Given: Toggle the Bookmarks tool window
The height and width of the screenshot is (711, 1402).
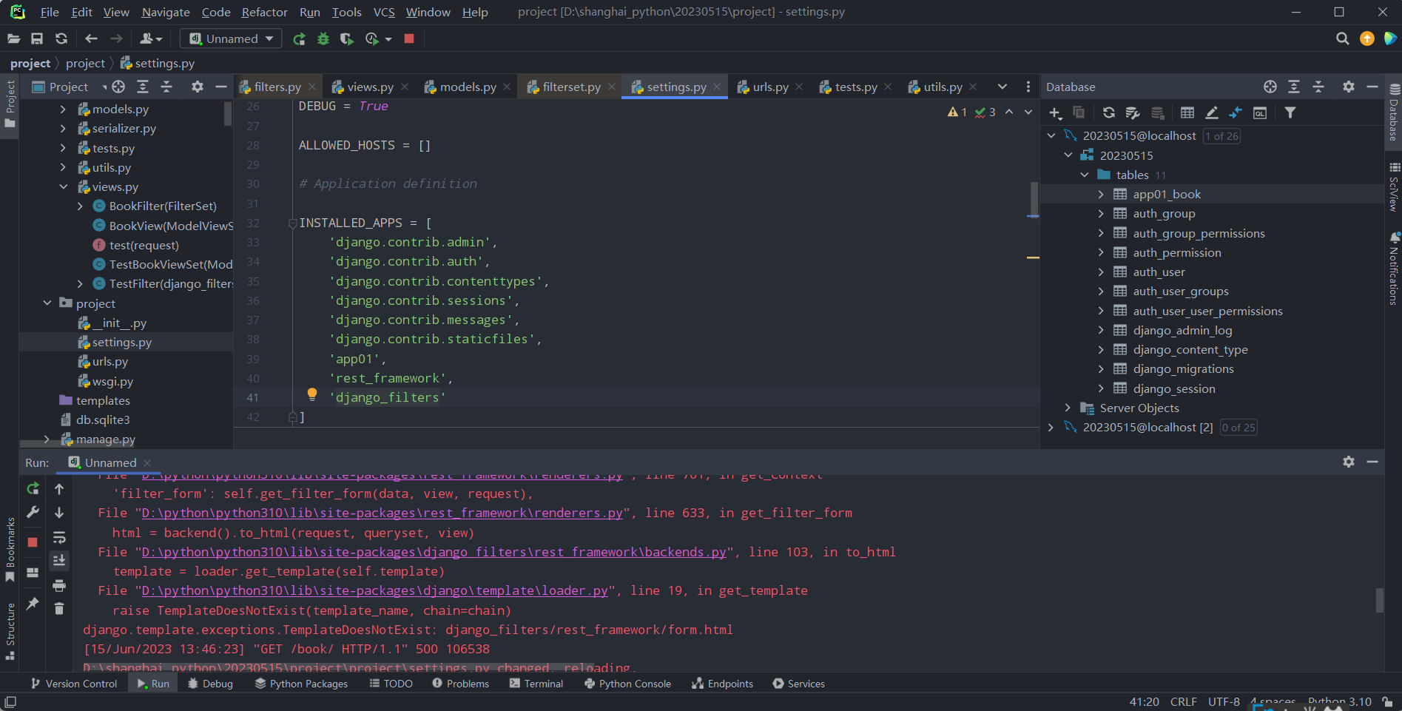Looking at the screenshot, I should click(x=10, y=549).
